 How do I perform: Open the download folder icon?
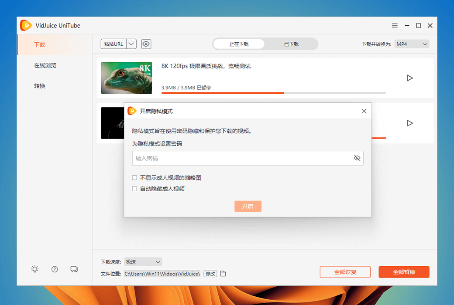click(x=223, y=274)
